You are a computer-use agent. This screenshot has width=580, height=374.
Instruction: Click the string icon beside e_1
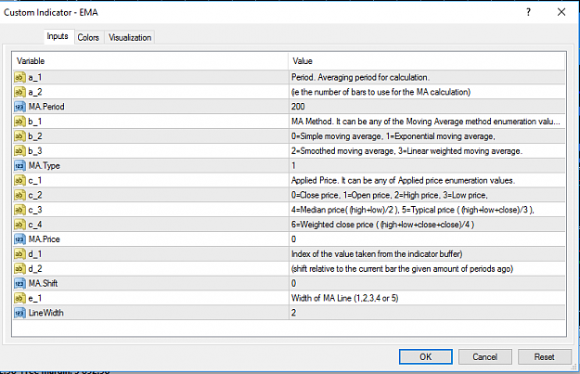click(19, 298)
